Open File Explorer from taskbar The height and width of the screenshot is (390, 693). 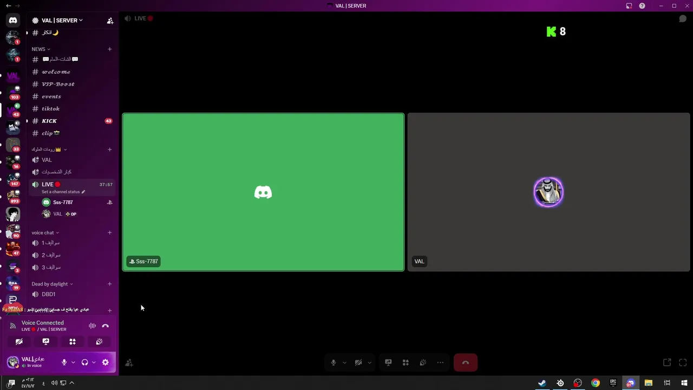pyautogui.click(x=649, y=383)
